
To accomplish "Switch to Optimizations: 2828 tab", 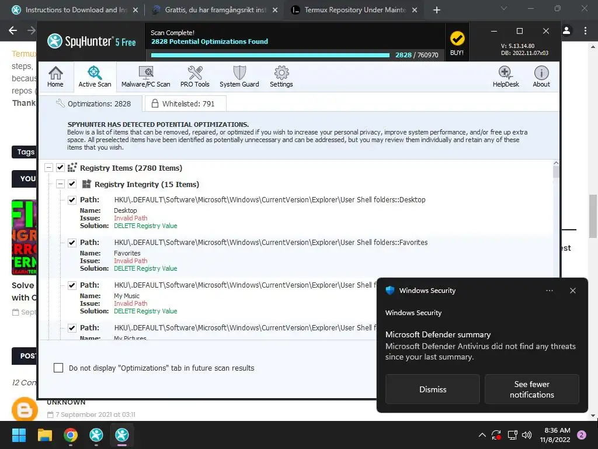I will click(93, 104).
